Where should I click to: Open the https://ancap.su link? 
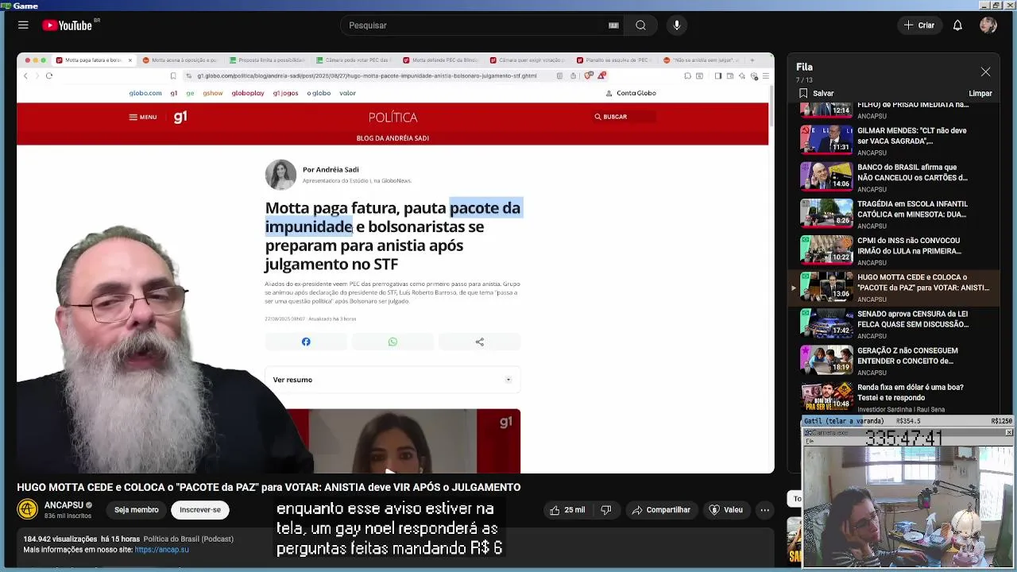161,550
